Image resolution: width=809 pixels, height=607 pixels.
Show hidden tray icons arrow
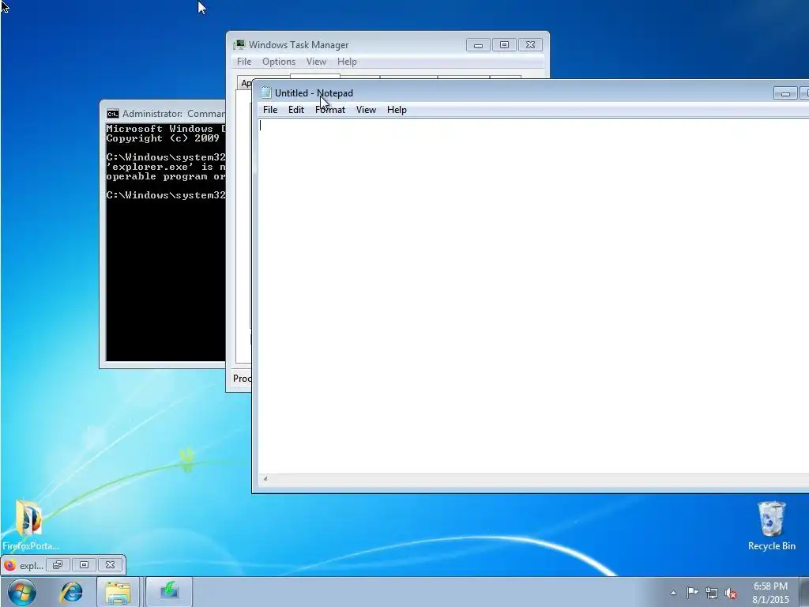(x=673, y=593)
